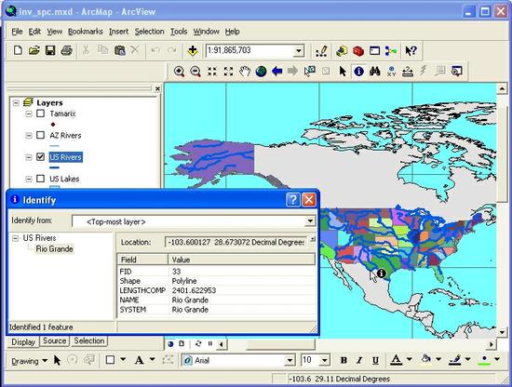The image size is (512, 387).
Task: Collapse the Layers data frame
Action: [16, 102]
